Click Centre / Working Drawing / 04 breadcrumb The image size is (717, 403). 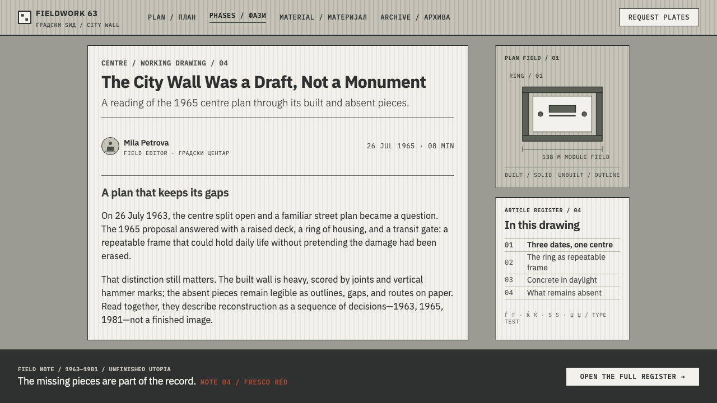[x=165, y=63]
